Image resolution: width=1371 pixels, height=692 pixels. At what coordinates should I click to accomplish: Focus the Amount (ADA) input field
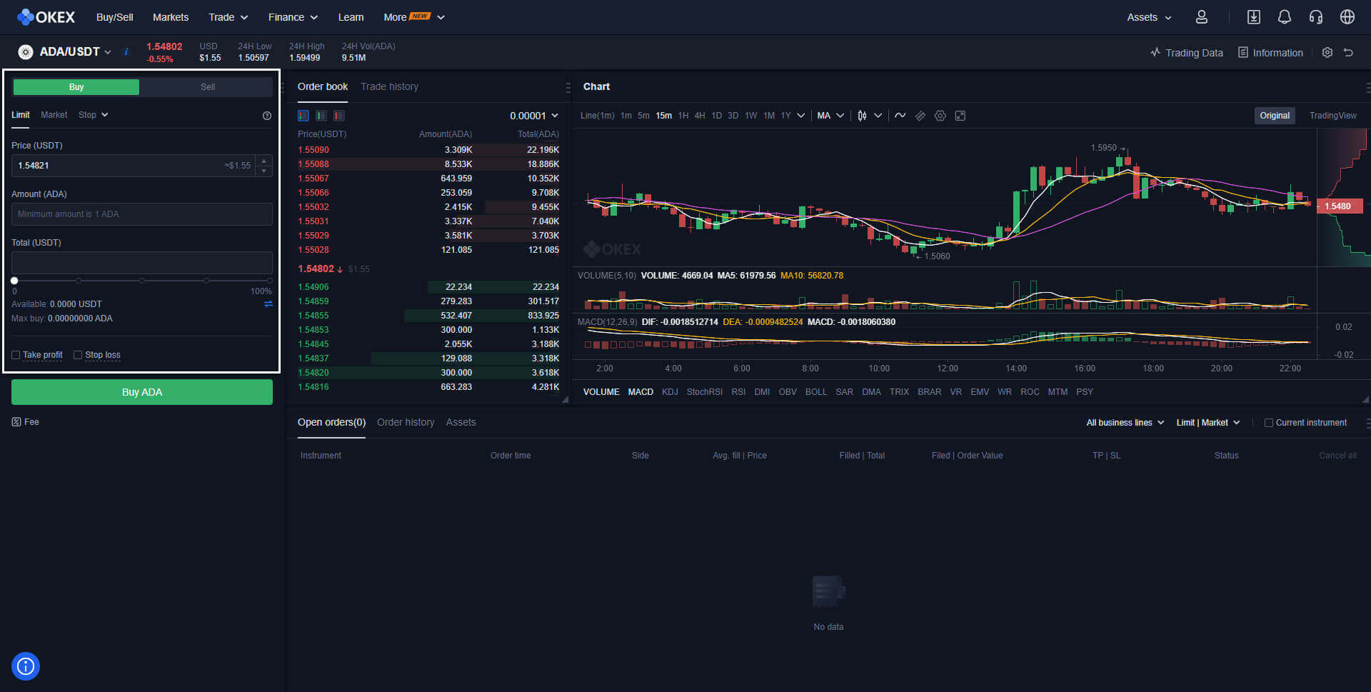tap(142, 214)
